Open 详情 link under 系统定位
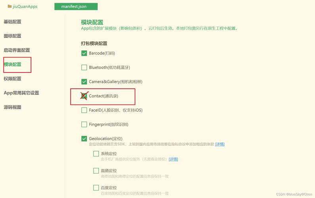 173,159
